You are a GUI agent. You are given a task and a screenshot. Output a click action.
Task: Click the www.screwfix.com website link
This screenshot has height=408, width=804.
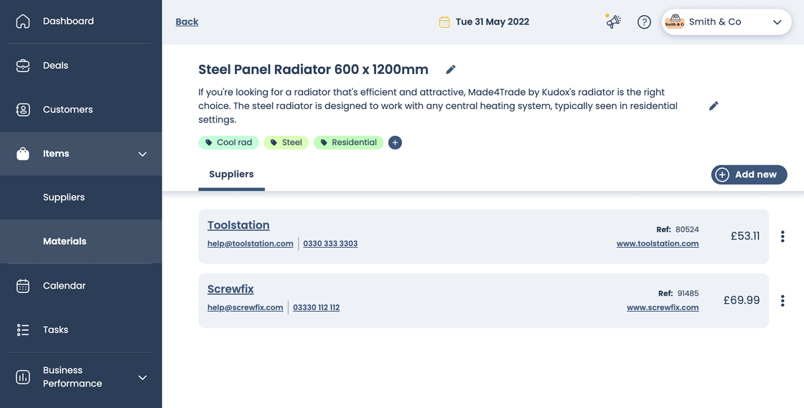(662, 307)
